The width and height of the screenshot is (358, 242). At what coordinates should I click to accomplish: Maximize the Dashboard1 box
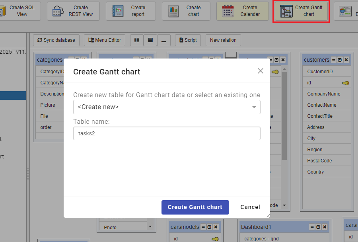318,227
